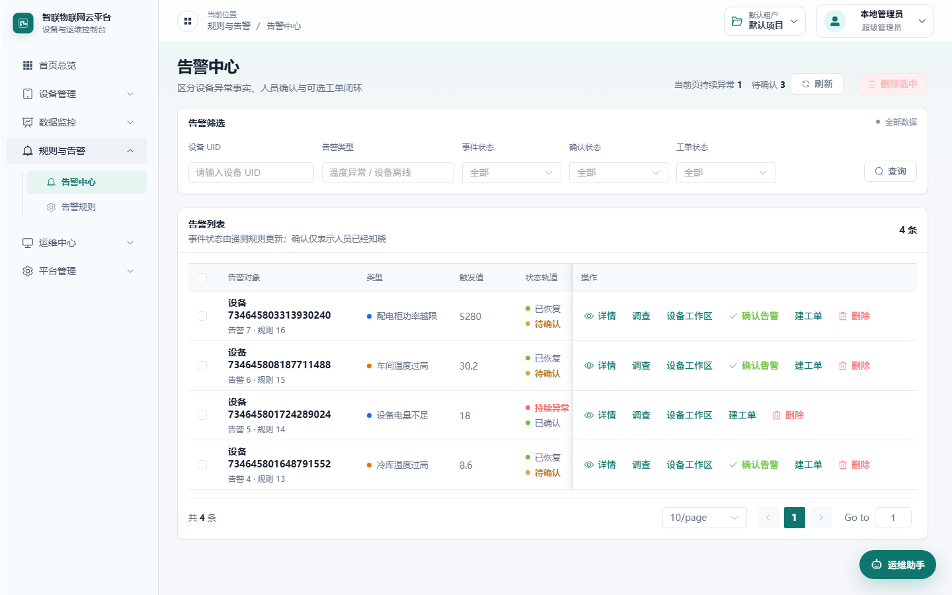
Task: Open the 运维助手 assistant button
Action: pyautogui.click(x=898, y=565)
